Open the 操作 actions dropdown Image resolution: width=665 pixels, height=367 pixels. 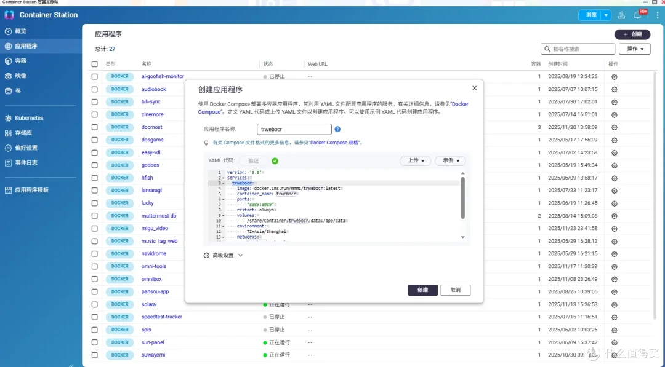[x=634, y=49]
